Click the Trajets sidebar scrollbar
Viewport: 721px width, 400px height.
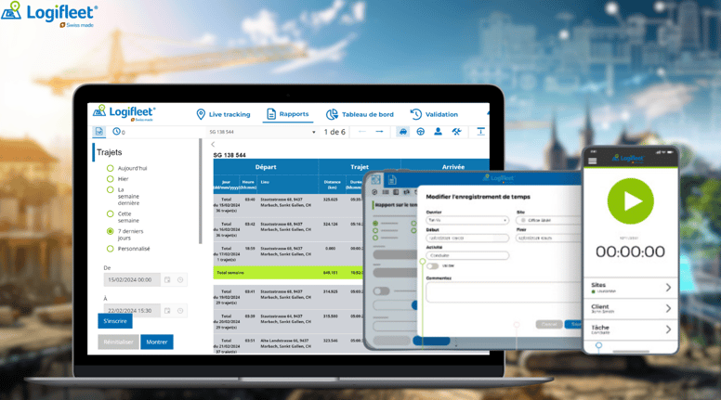201,192
